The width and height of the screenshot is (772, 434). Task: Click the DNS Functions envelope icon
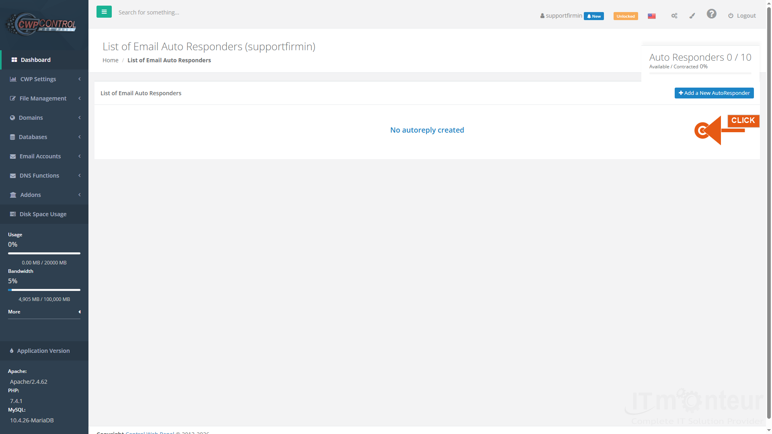pos(13,176)
